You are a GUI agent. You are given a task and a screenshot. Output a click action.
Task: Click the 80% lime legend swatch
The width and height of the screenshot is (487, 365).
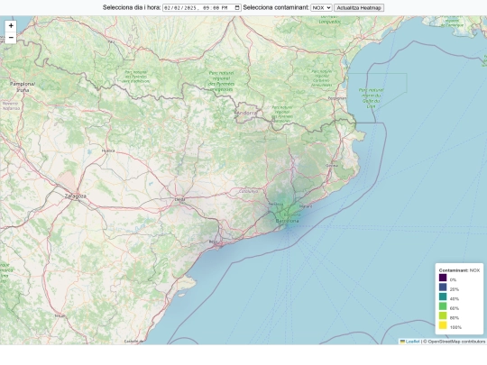443,315
